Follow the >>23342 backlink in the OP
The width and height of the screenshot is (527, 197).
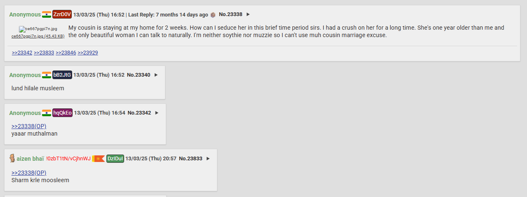click(22, 53)
